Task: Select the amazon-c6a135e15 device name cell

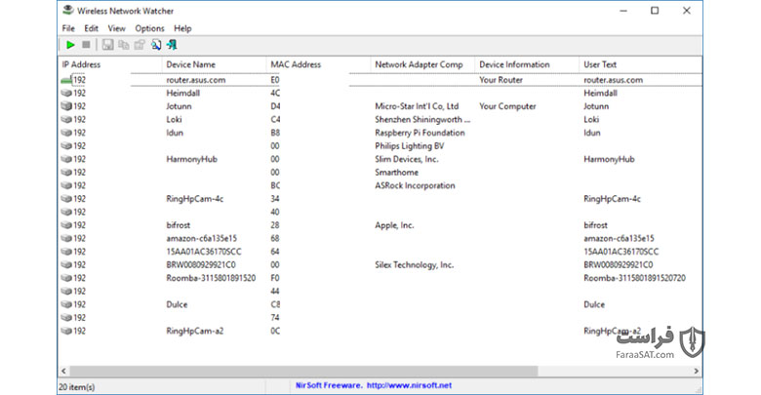Action: [201, 238]
